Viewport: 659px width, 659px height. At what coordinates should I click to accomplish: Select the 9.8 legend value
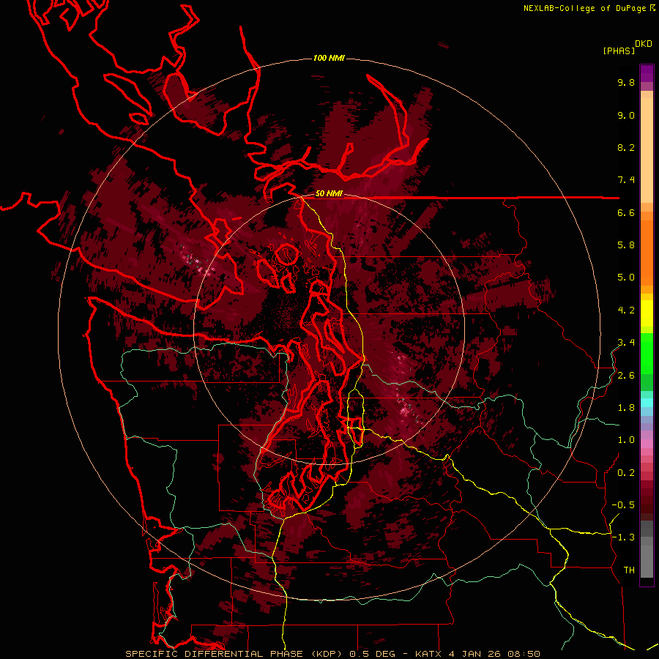point(626,82)
